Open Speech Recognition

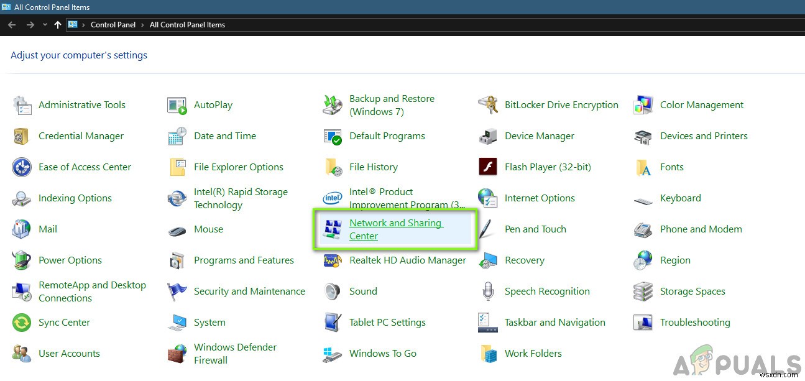click(x=547, y=291)
